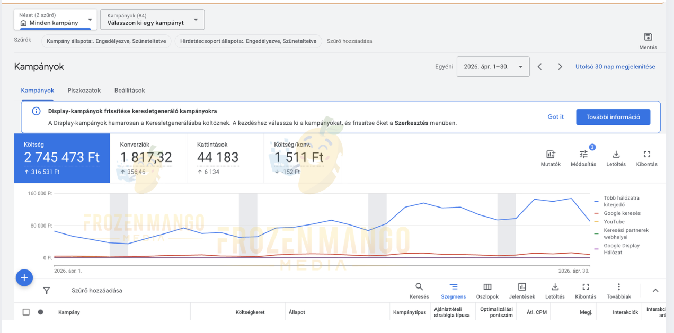Click Szűrő hozzáadása in top filter bar
Image resolution: width=674 pixels, height=333 pixels.
coord(349,41)
